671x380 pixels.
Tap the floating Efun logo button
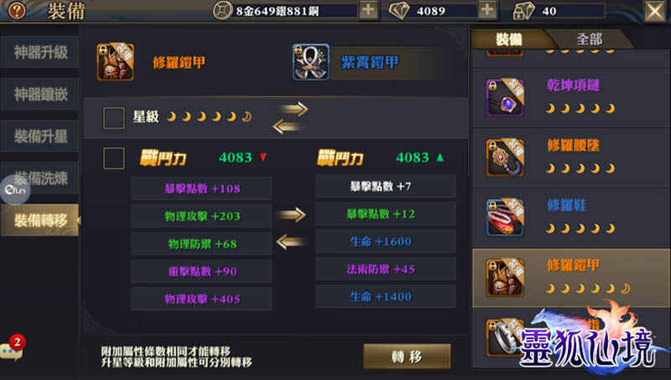(x=15, y=190)
